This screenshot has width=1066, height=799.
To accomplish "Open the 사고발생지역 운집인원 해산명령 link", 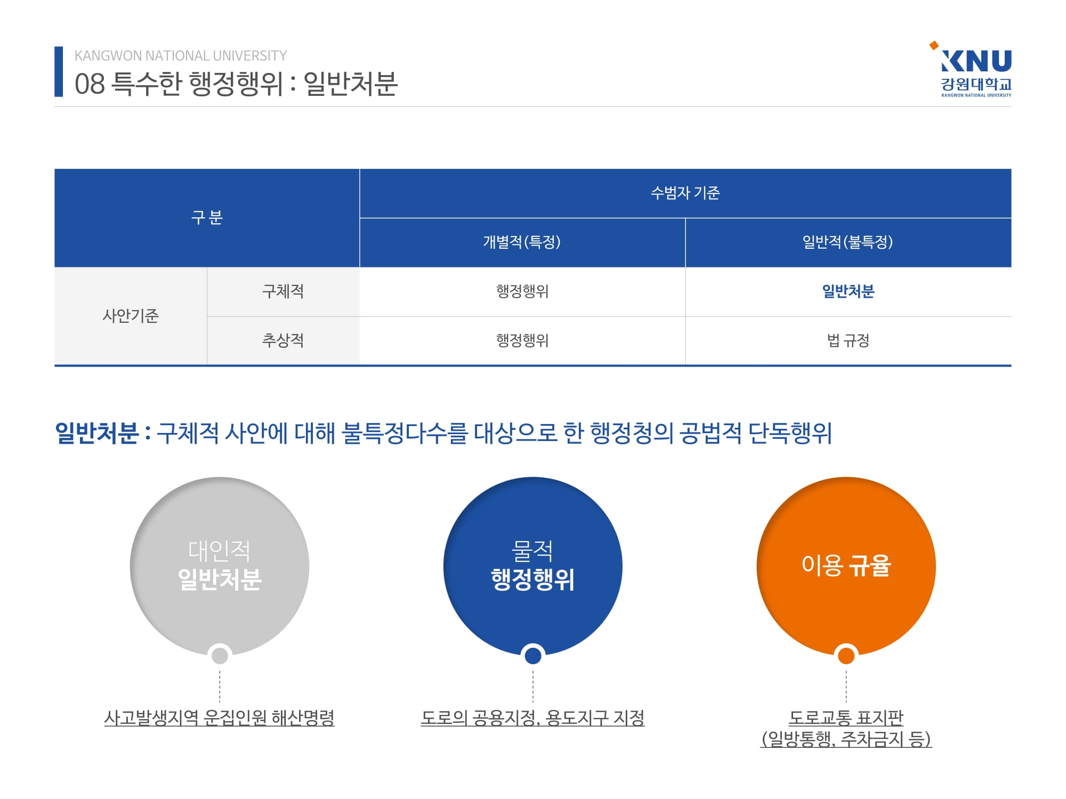I will [x=219, y=718].
